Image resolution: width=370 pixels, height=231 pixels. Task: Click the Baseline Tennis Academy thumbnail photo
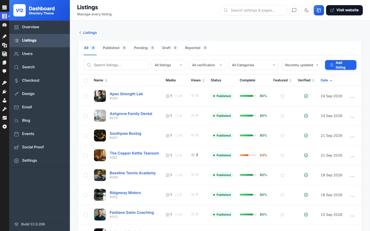click(x=100, y=175)
